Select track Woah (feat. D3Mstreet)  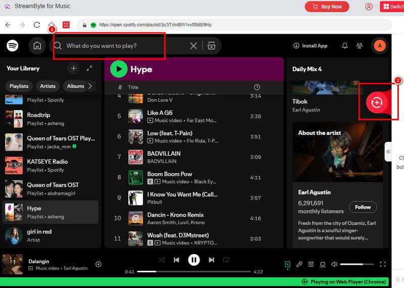pos(194,238)
